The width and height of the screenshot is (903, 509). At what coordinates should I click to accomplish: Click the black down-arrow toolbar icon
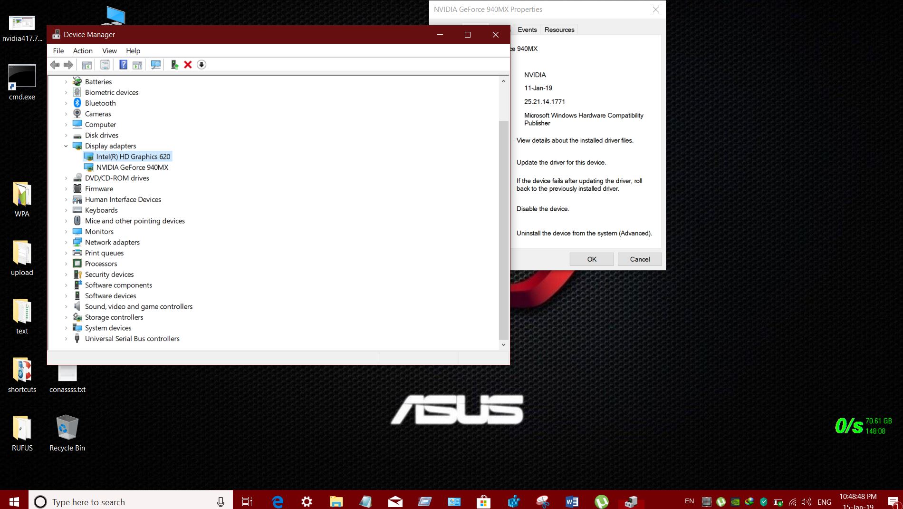(x=202, y=65)
